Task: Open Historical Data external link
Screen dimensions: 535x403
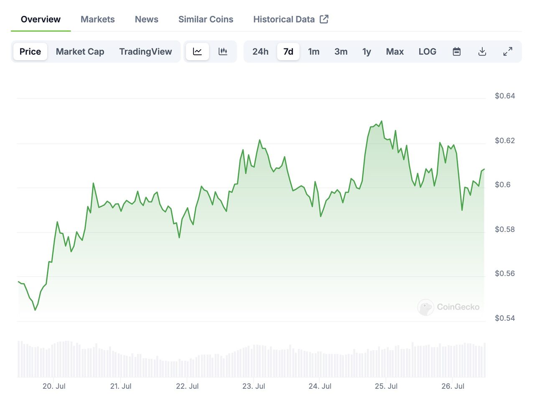Action: [291, 19]
